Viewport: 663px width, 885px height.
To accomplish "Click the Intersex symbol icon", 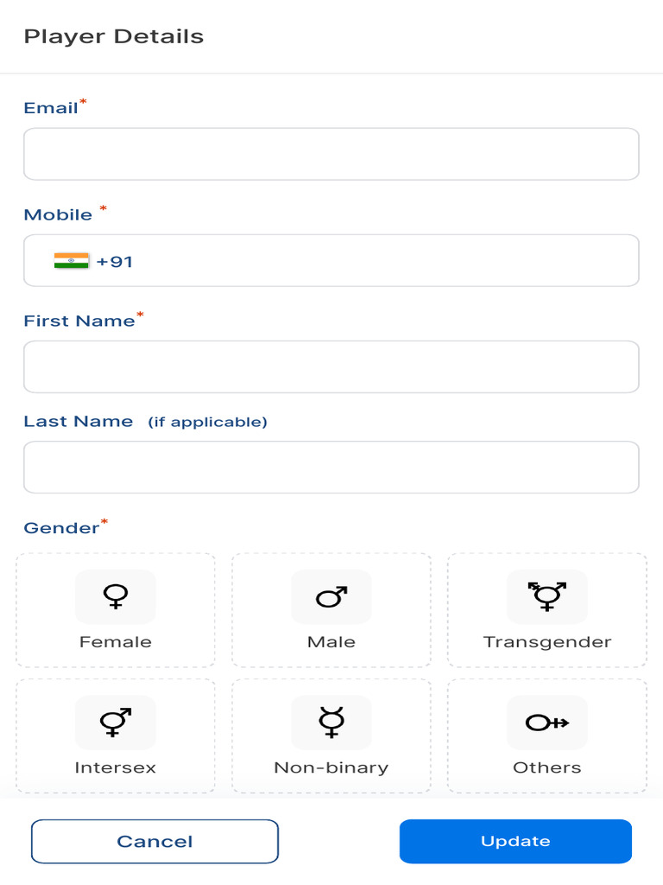I will (116, 722).
